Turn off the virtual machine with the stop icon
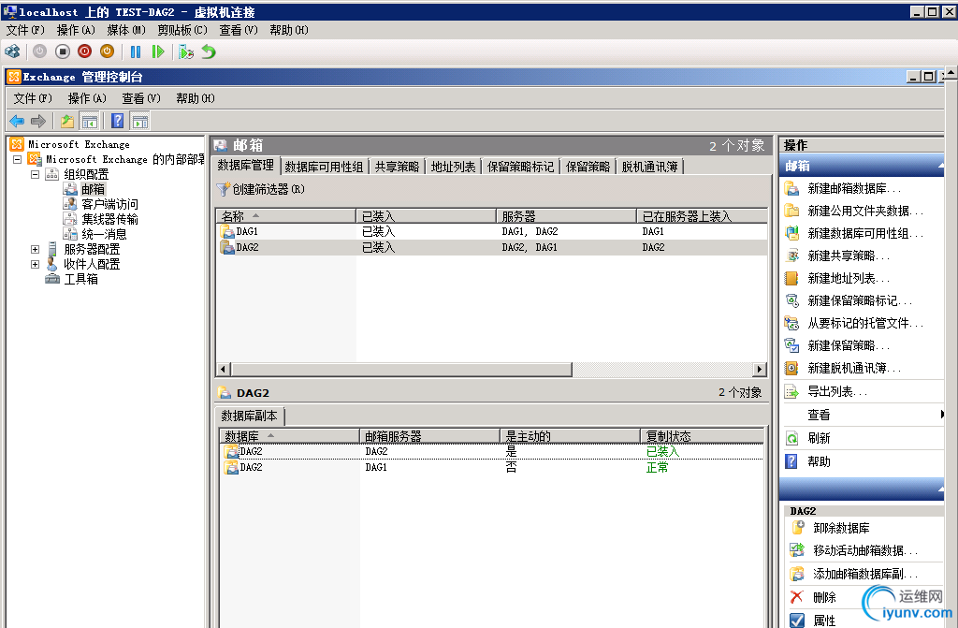Screen dimensions: 958x628 pos(63,52)
